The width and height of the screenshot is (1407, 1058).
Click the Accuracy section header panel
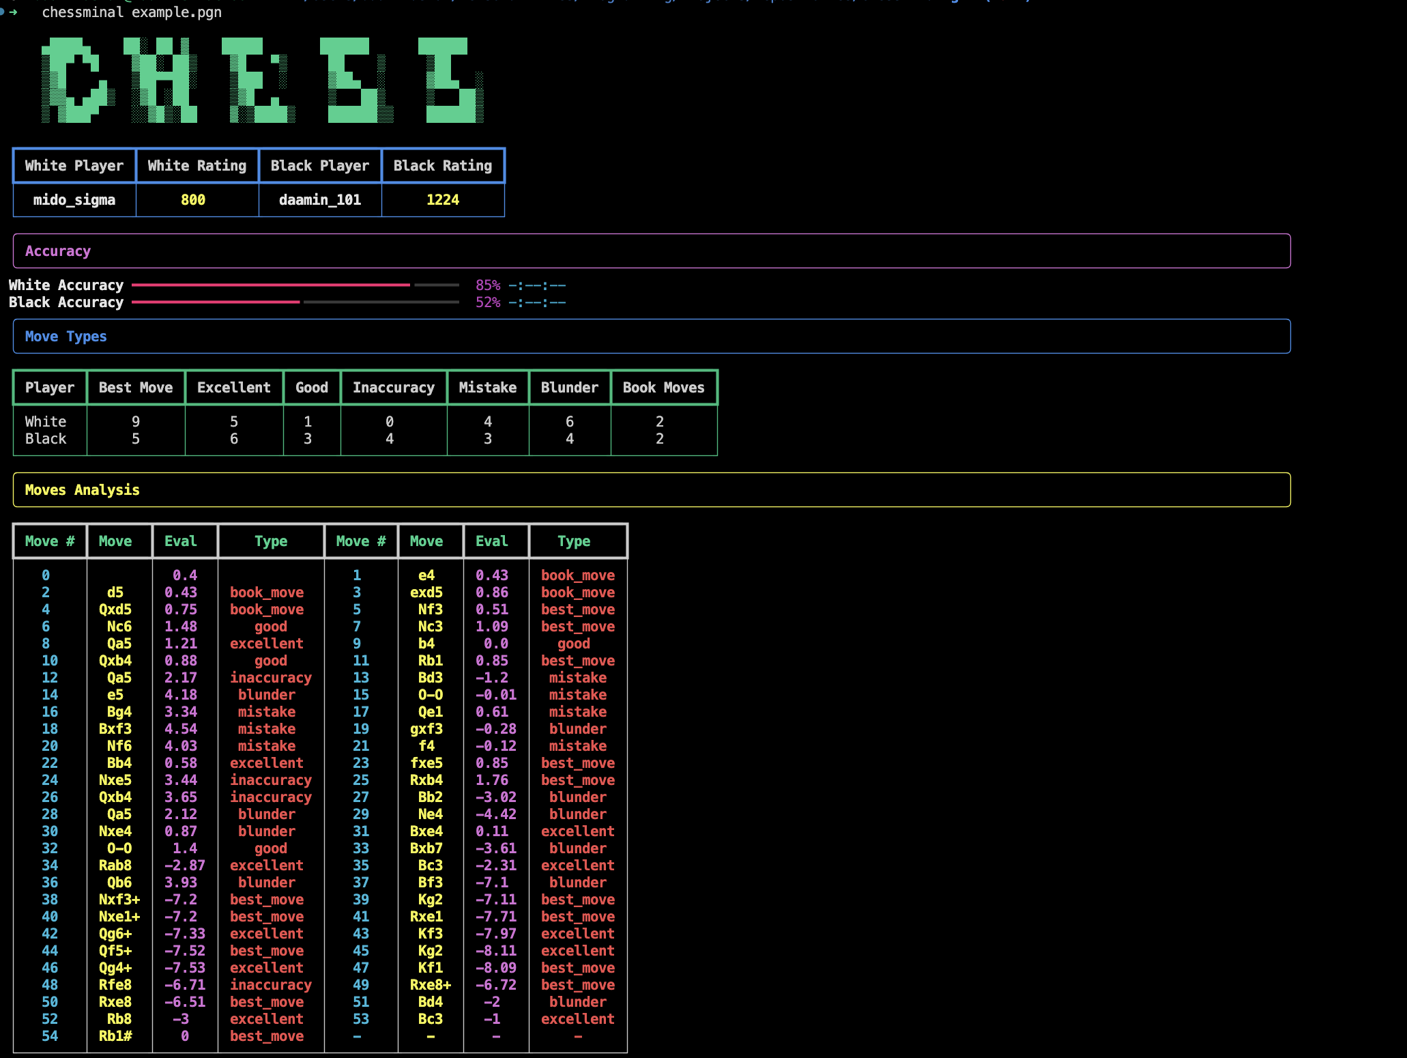pyautogui.click(x=652, y=251)
